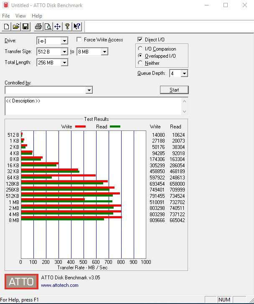The height and width of the screenshot is (304, 254).
Task: Open the View menu
Action: tap(20, 16)
